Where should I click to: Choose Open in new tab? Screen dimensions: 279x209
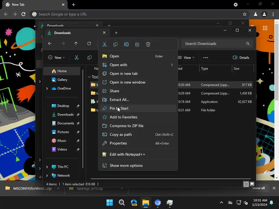point(138,73)
